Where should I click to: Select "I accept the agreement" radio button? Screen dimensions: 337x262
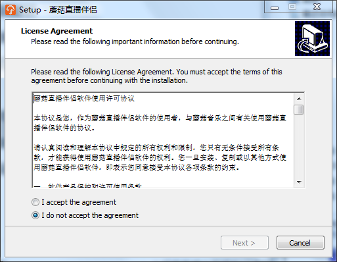(35, 202)
